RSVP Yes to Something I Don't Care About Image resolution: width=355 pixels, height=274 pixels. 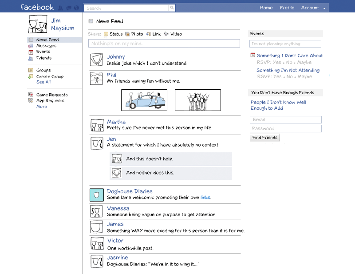[277, 62]
